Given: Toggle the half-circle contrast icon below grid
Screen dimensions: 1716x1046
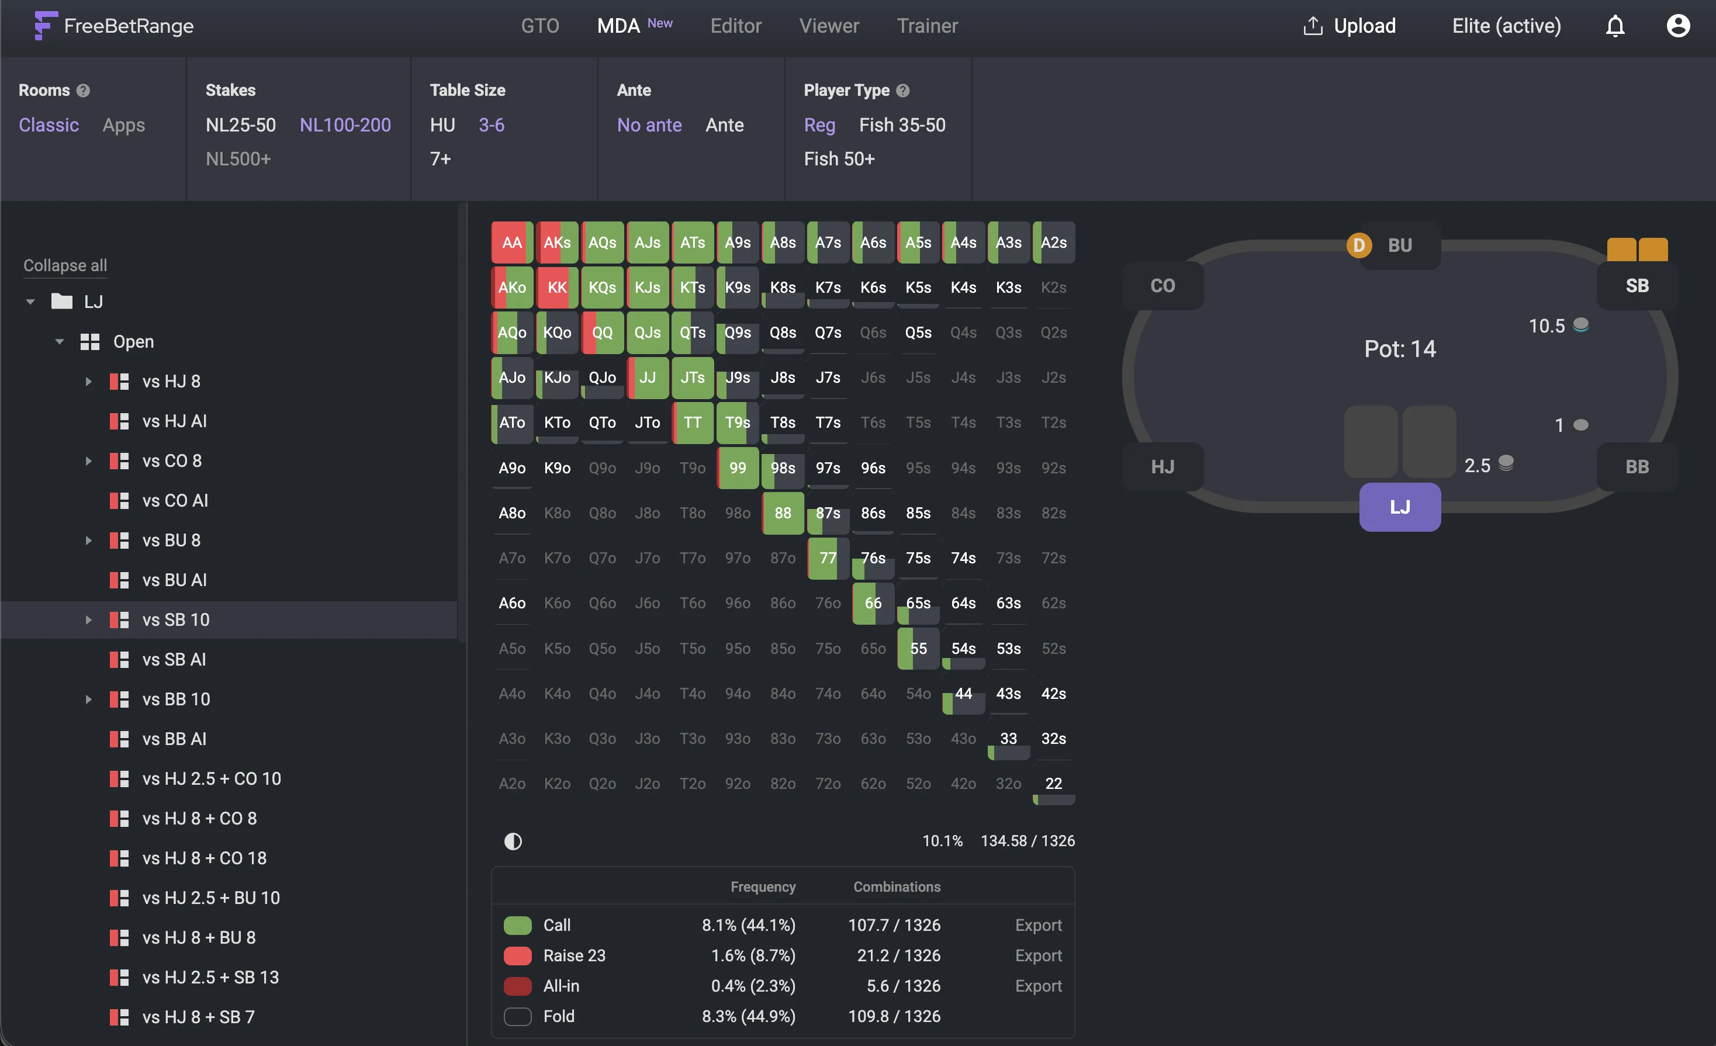Looking at the screenshot, I should tap(513, 841).
